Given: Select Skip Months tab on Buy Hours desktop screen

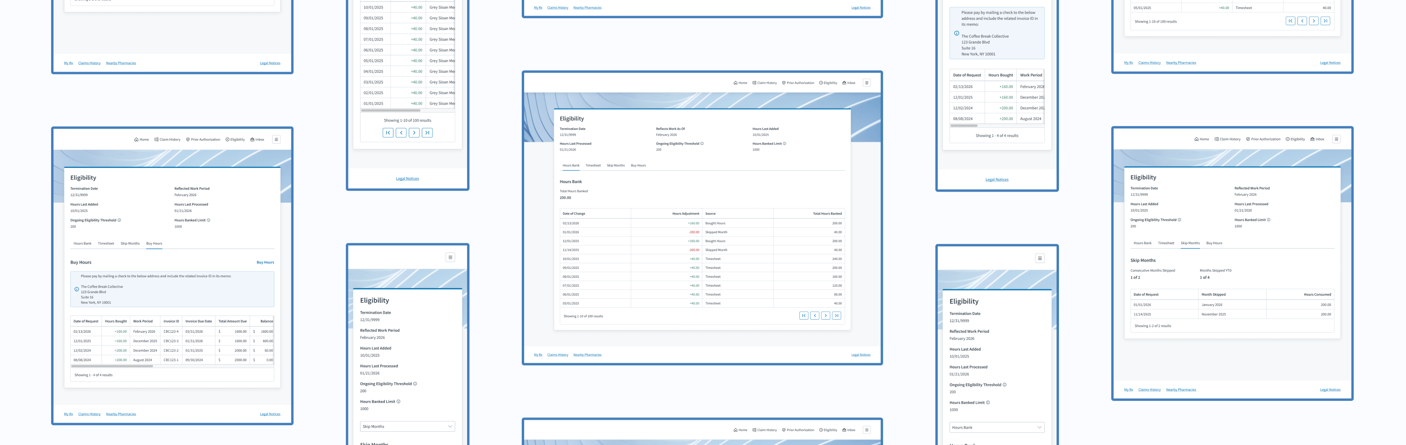Looking at the screenshot, I should pos(130,244).
